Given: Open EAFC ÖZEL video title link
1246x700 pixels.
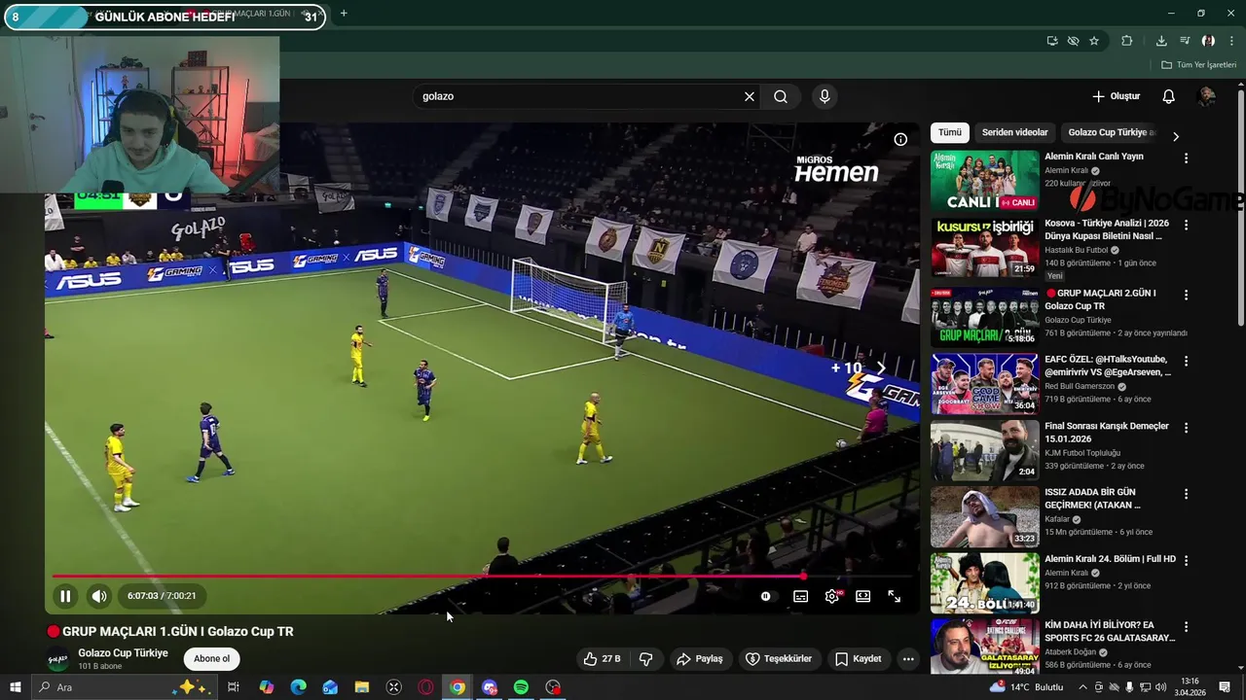Looking at the screenshot, I should pos(1108,366).
